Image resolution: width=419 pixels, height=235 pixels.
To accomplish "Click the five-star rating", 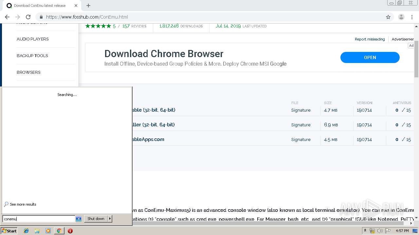I will tap(98, 26).
